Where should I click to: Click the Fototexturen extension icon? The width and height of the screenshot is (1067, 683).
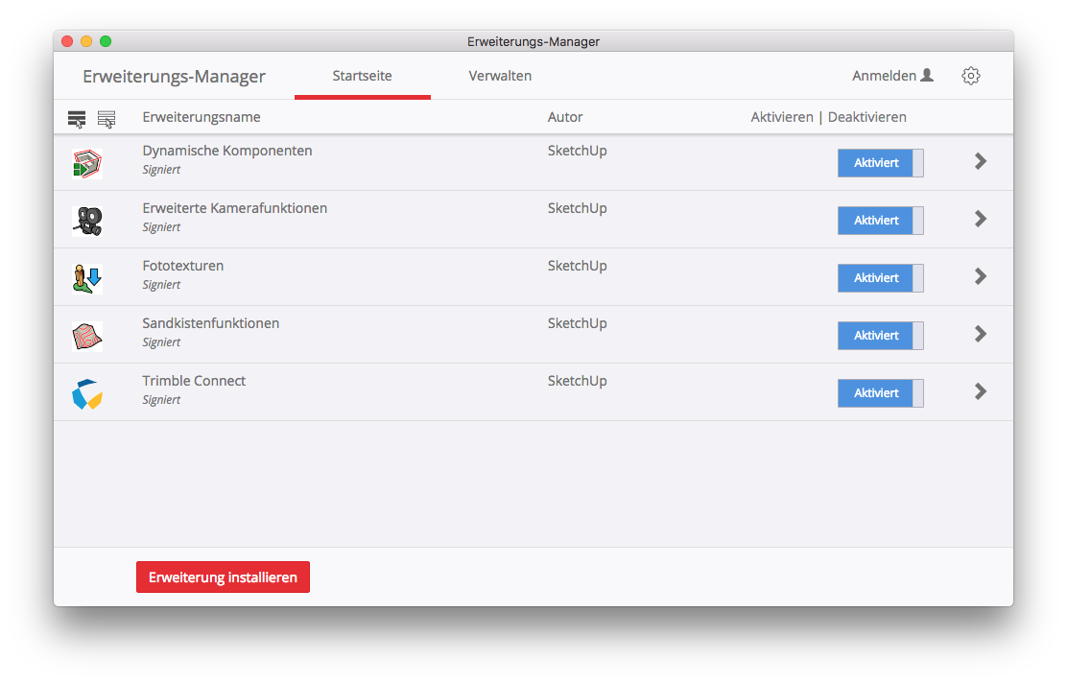point(87,278)
